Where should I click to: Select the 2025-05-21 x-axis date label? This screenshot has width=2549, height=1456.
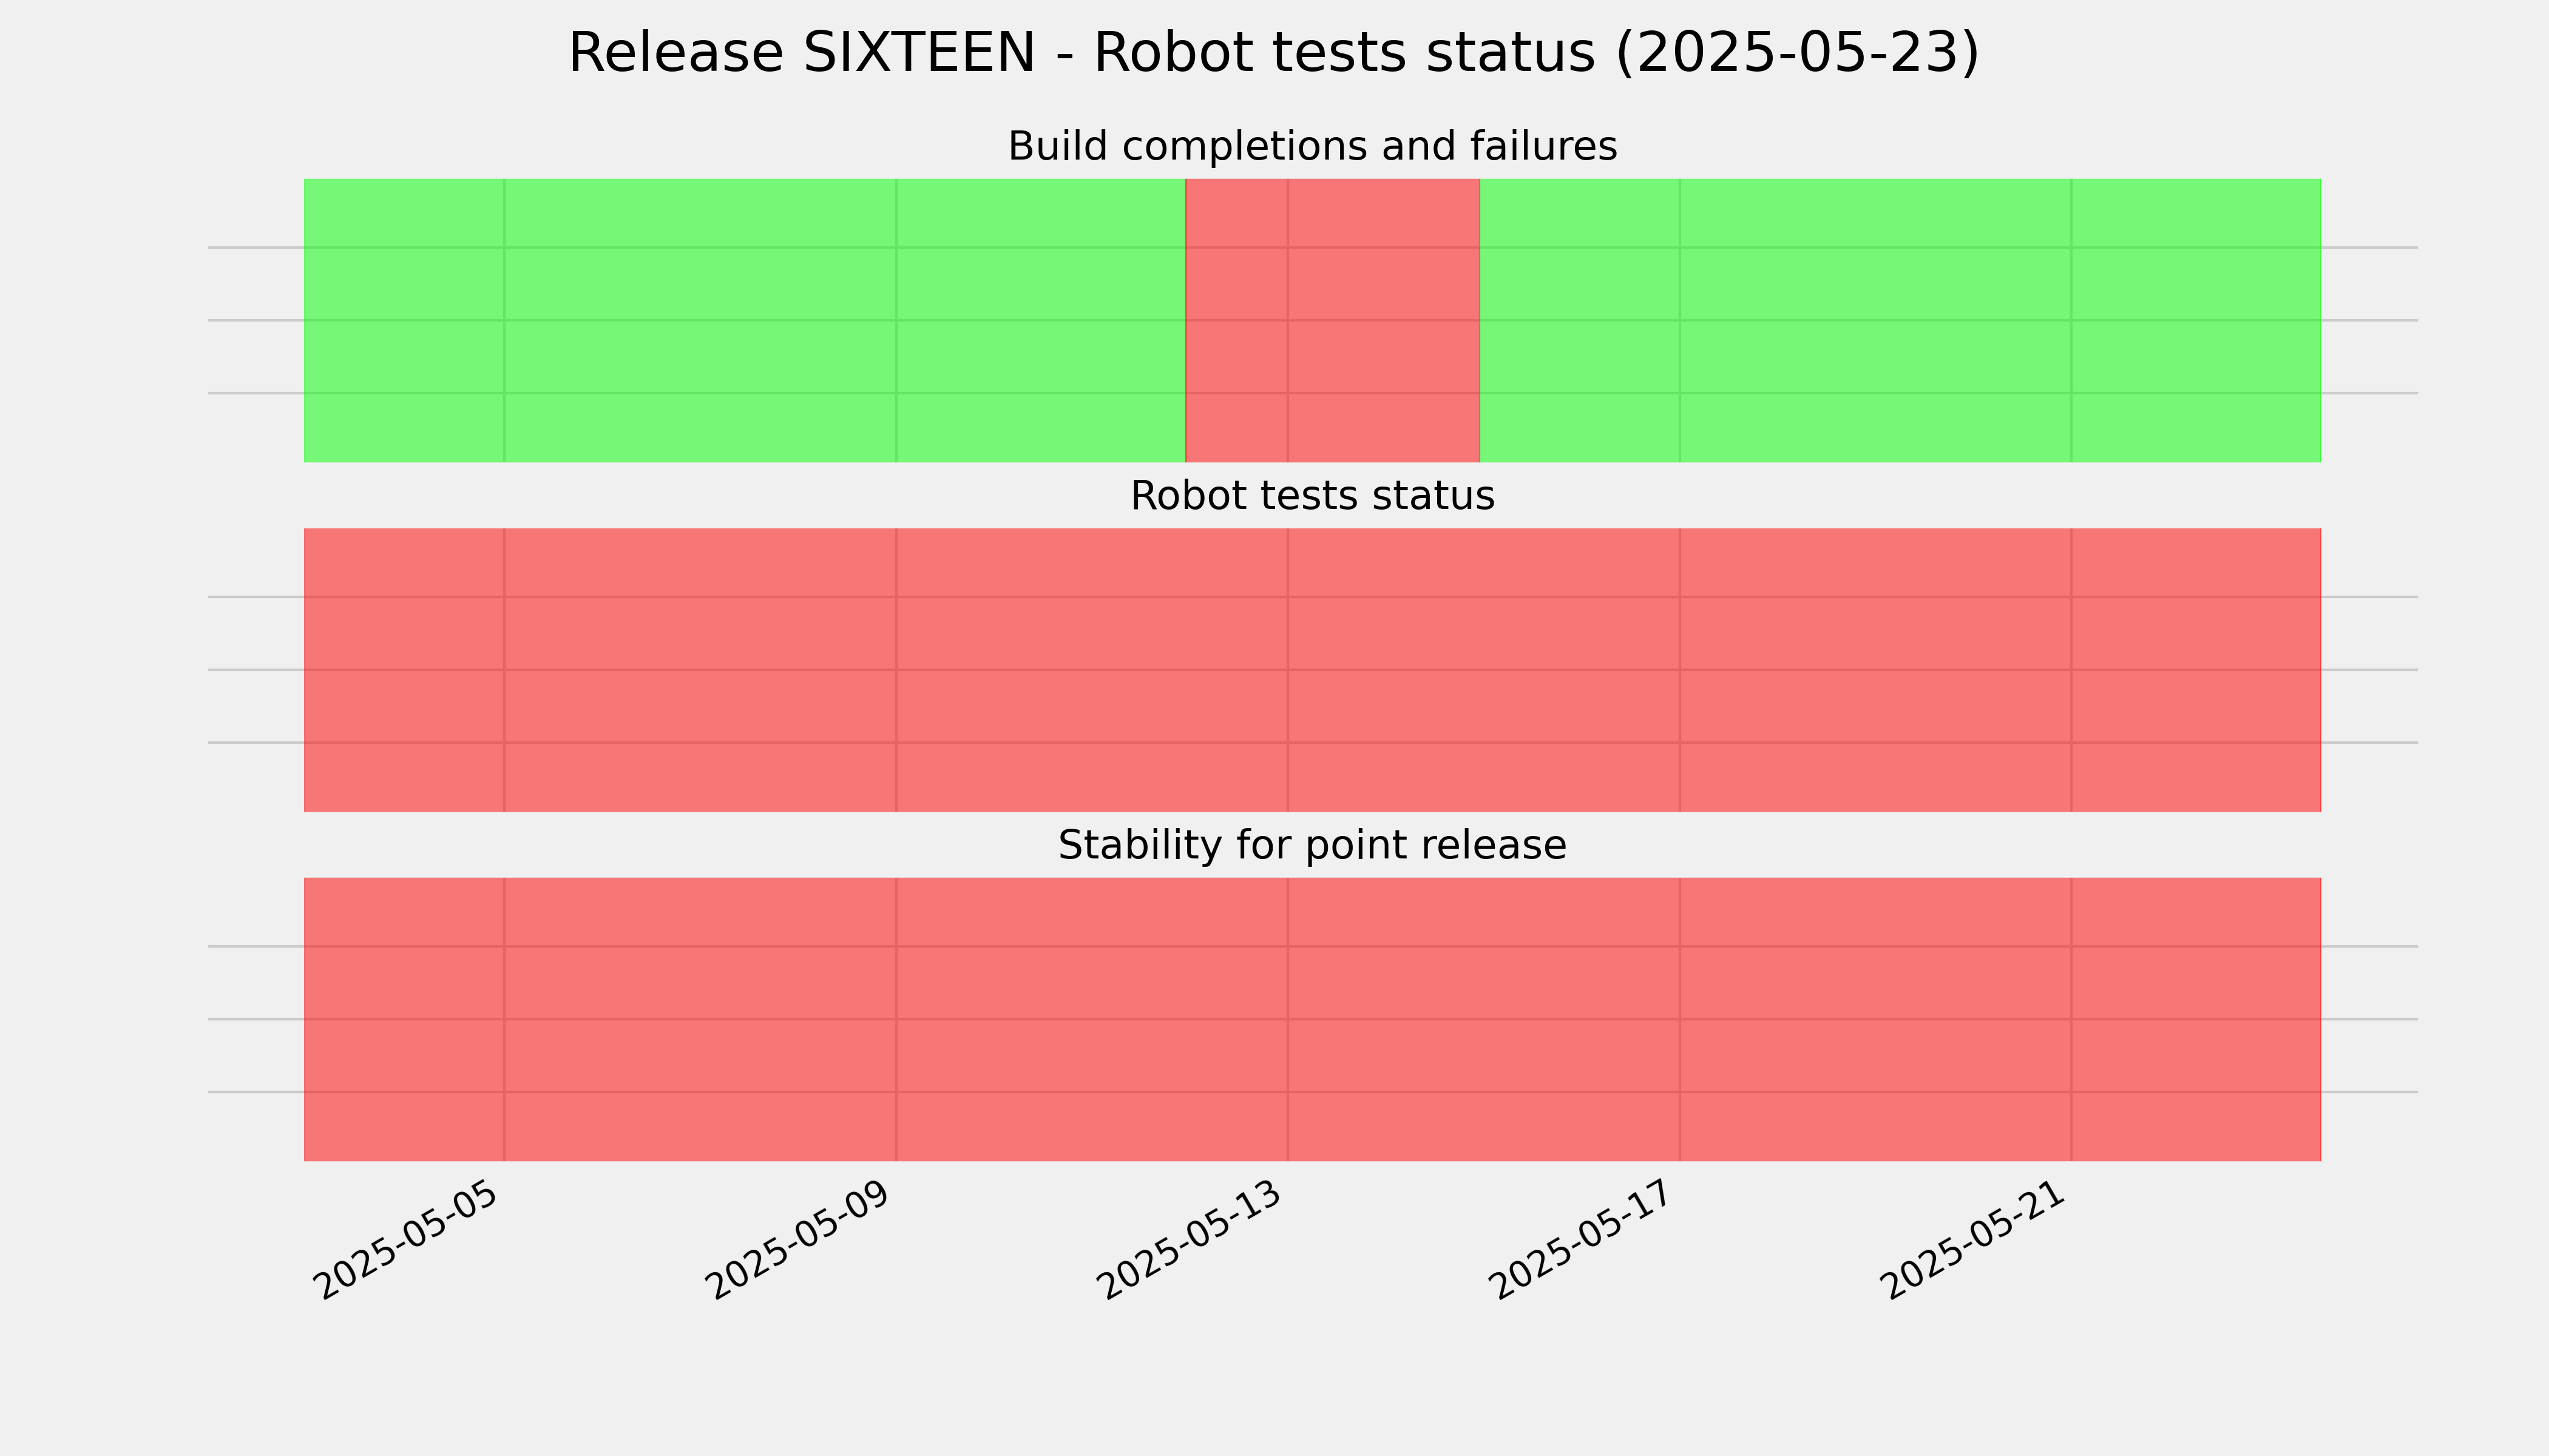click(x=1974, y=1240)
